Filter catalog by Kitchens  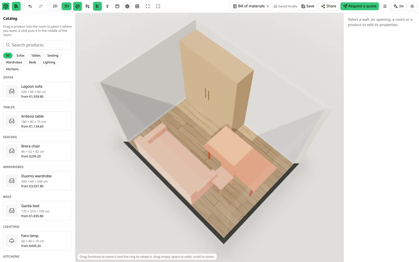pos(12,69)
